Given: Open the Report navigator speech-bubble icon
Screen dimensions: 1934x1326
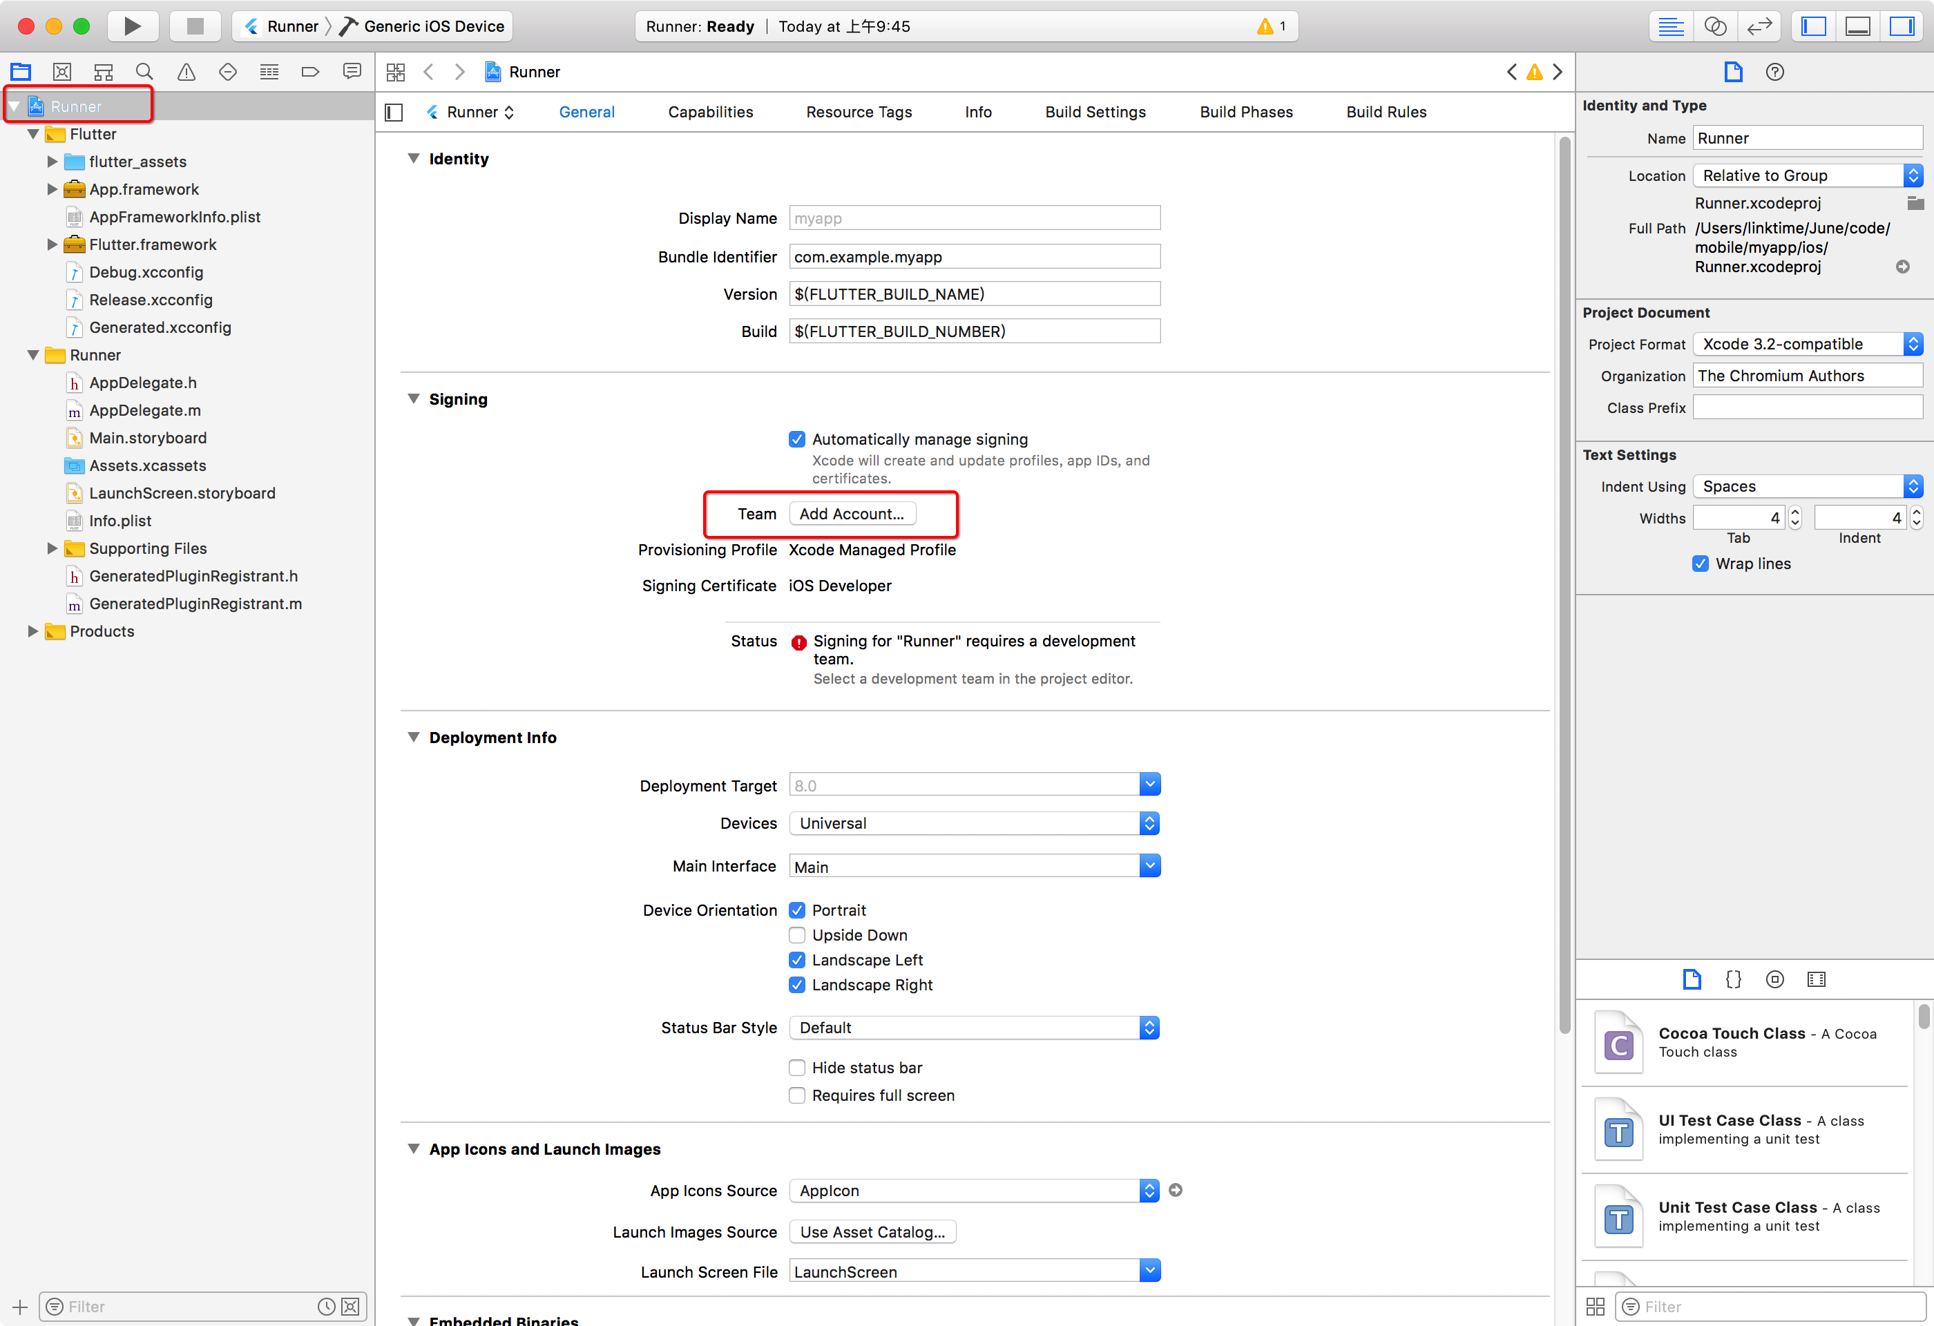Looking at the screenshot, I should click(x=352, y=73).
